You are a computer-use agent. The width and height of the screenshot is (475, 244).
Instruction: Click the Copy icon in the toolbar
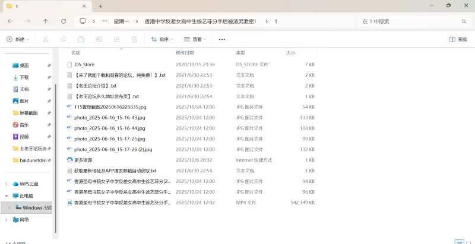point(63,40)
